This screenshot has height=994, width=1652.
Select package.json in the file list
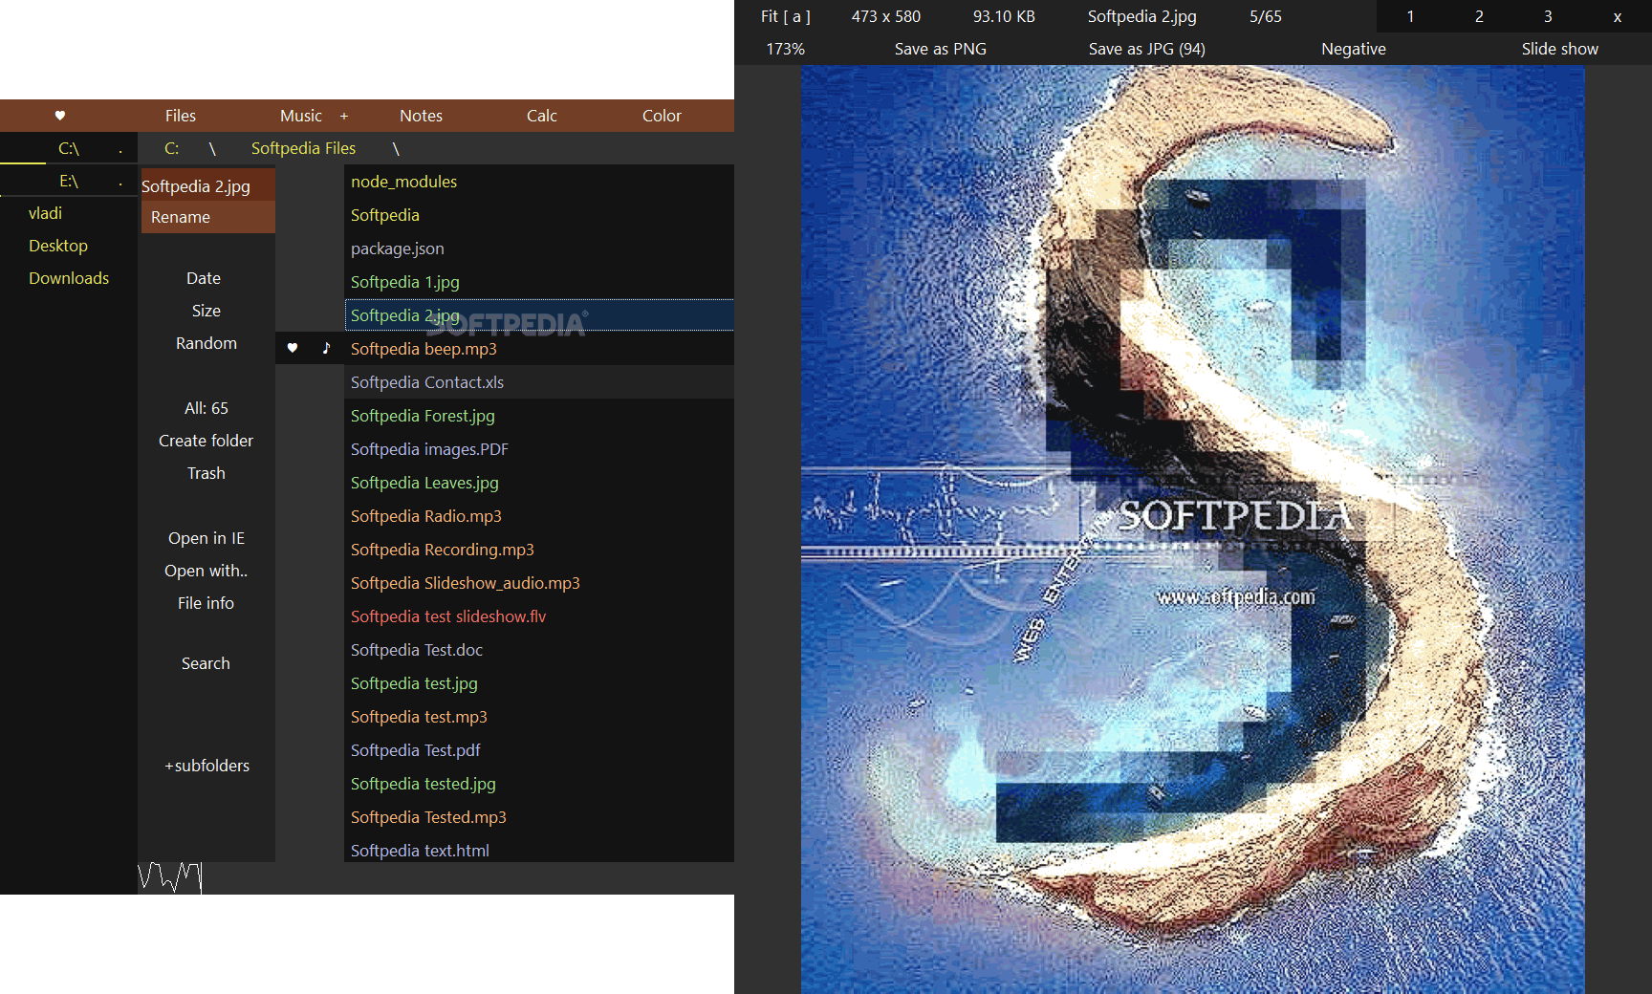click(538, 248)
